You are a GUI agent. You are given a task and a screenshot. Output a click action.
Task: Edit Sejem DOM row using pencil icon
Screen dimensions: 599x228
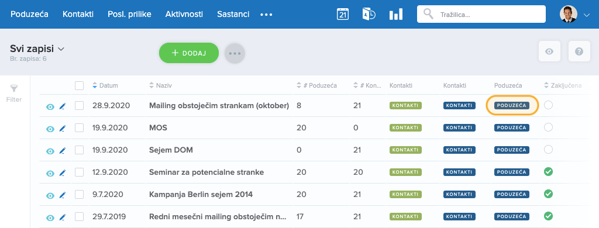[x=62, y=151]
